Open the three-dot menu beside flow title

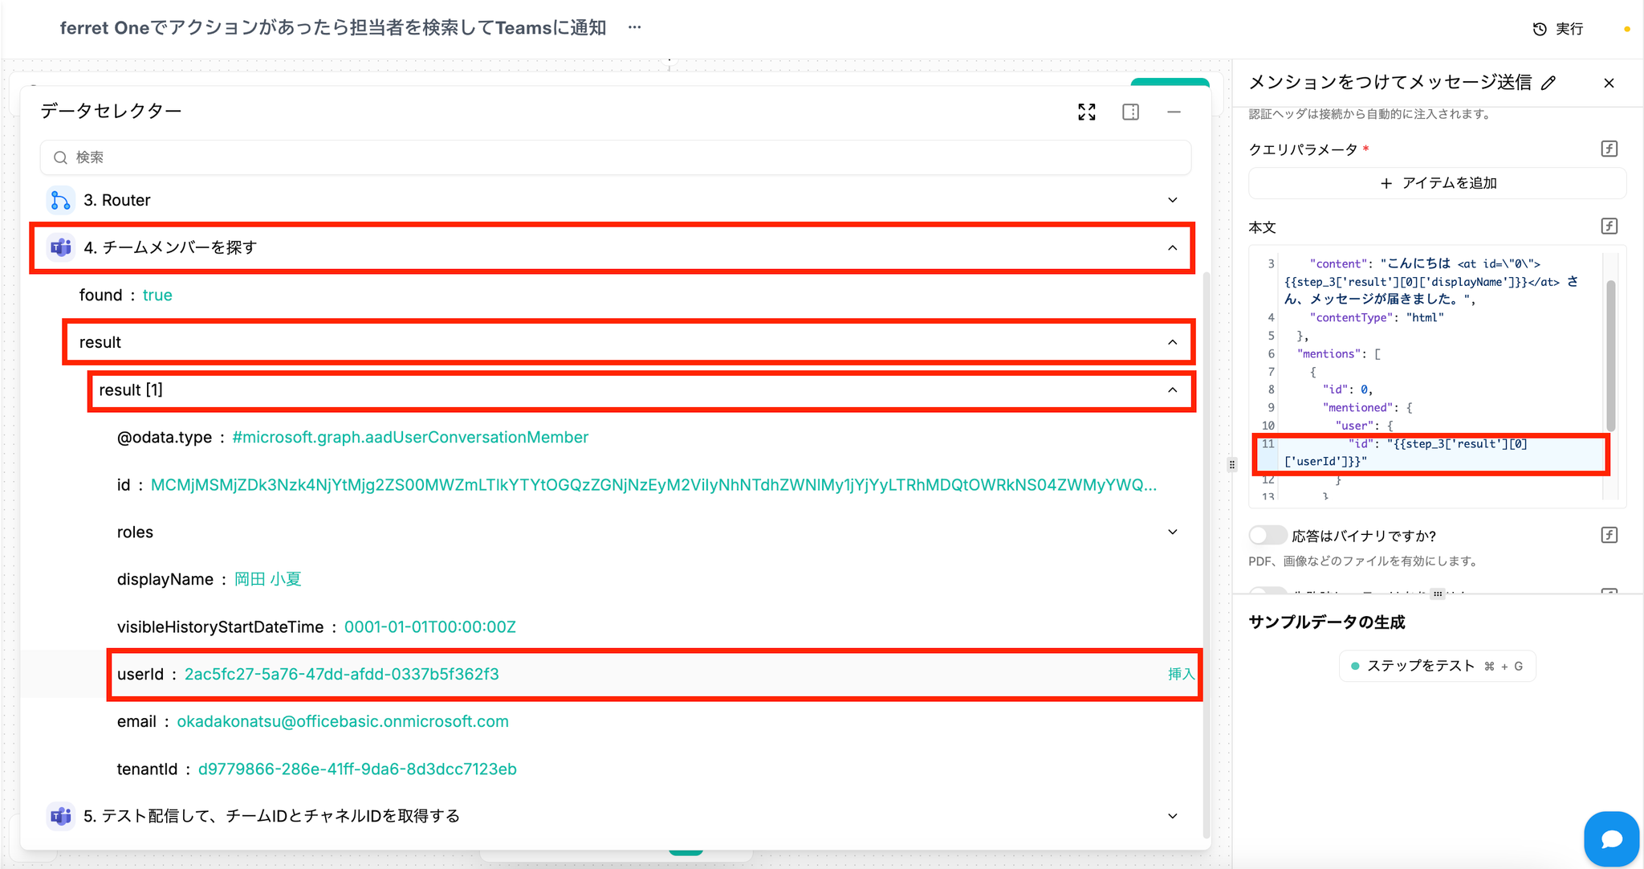(635, 27)
